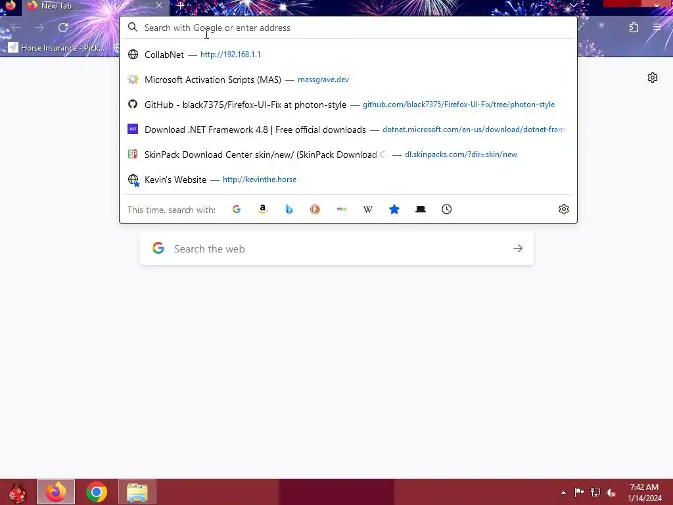This screenshot has width=673, height=505.
Task: Open New Tab page customize gear
Action: 653,78
